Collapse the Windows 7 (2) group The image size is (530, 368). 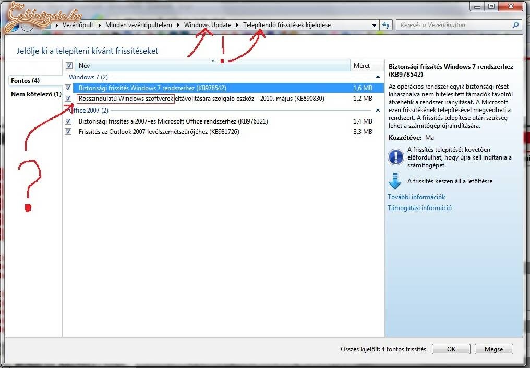coord(378,77)
